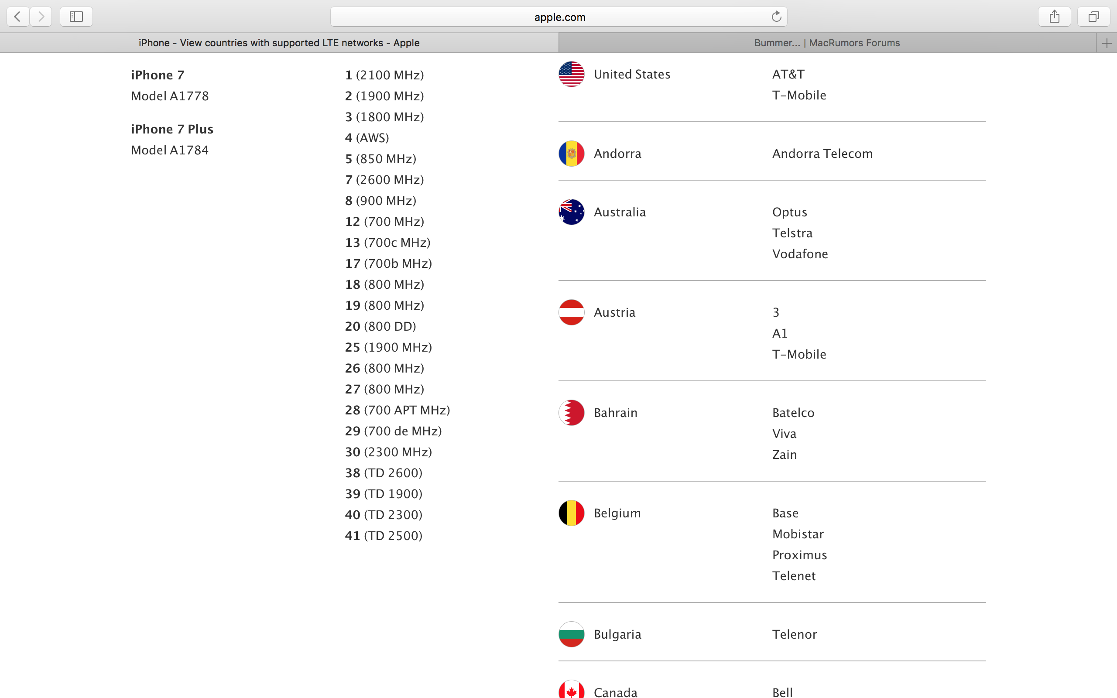
Task: Click band '38 (TD 2600)'
Action: (384, 473)
